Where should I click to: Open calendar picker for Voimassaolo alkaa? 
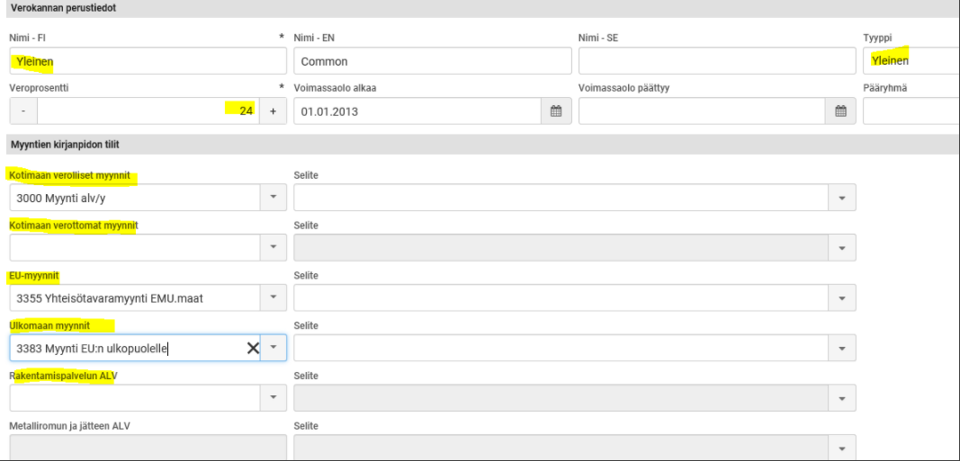tap(556, 111)
